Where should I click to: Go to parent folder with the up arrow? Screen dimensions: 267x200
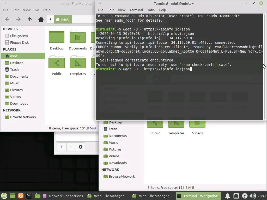(30, 19)
